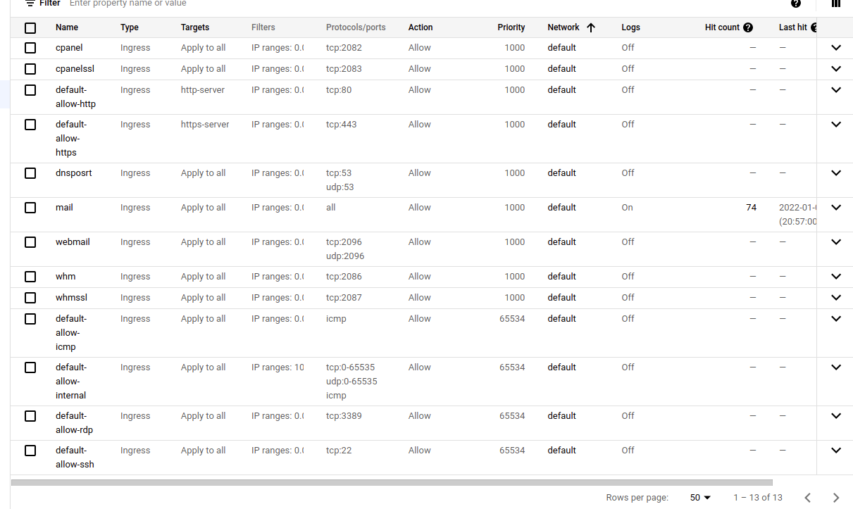This screenshot has height=509, width=853.
Task: Open Rows per page dropdown
Action: (x=700, y=498)
